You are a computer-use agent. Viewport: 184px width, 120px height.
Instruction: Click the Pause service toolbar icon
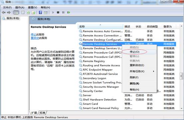(x=63, y=12)
